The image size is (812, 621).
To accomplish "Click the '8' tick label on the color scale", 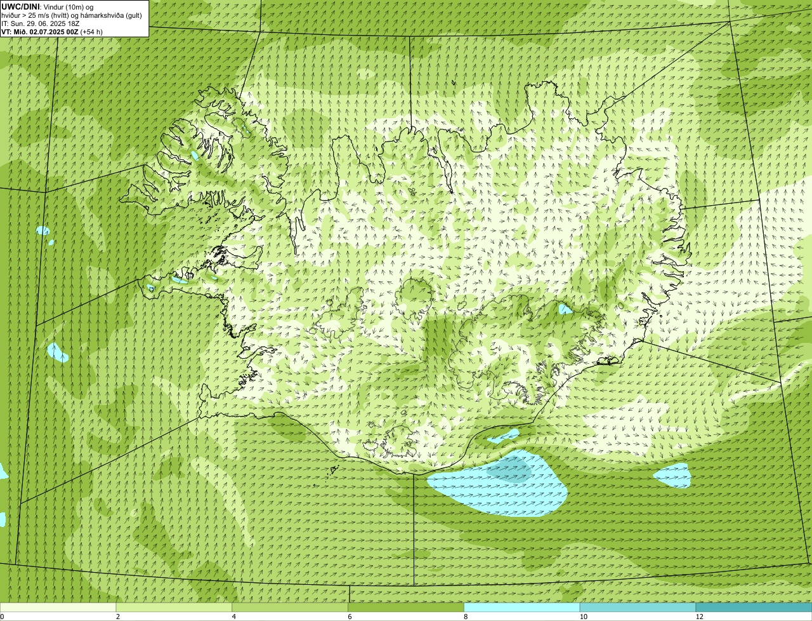I will [466, 617].
